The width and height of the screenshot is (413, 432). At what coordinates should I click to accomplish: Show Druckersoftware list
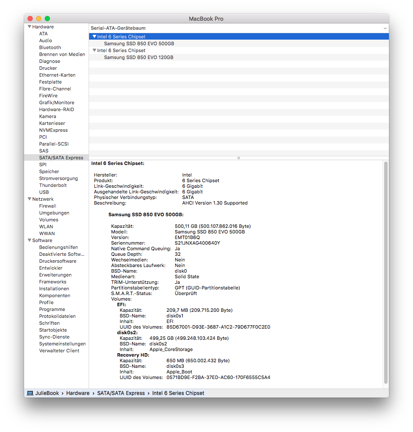58,261
